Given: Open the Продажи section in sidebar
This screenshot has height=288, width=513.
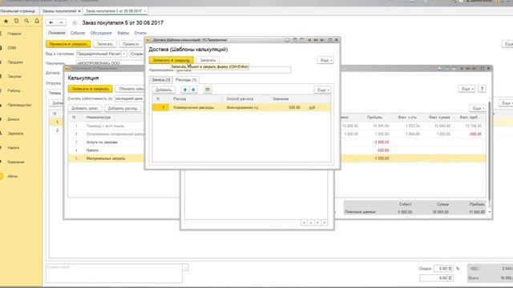Looking at the screenshot, I should (x=15, y=62).
